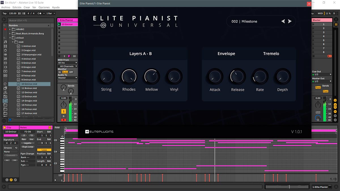Collapse the midi folder

(13, 42)
